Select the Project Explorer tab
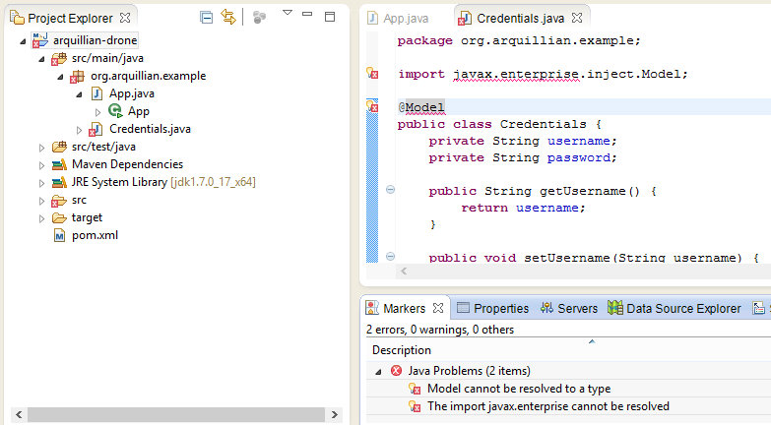Viewport: 771px width, 425px height. [70, 18]
